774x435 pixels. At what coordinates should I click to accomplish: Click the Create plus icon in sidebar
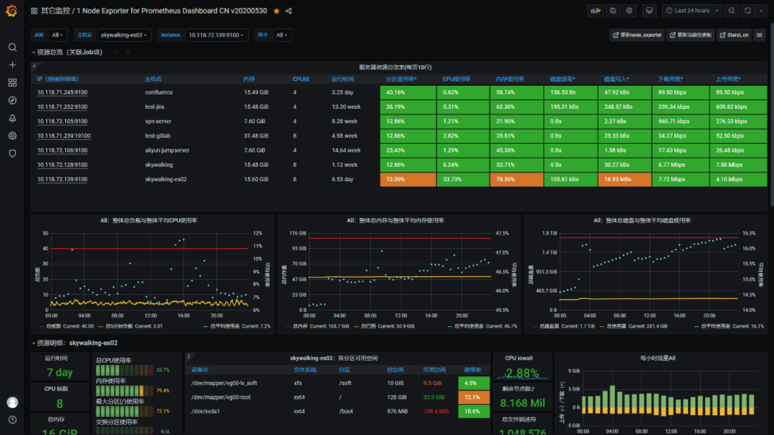(12, 65)
